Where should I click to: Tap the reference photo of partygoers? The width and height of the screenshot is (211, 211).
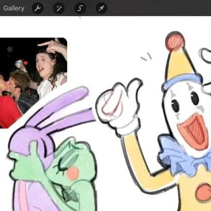coord(34,83)
